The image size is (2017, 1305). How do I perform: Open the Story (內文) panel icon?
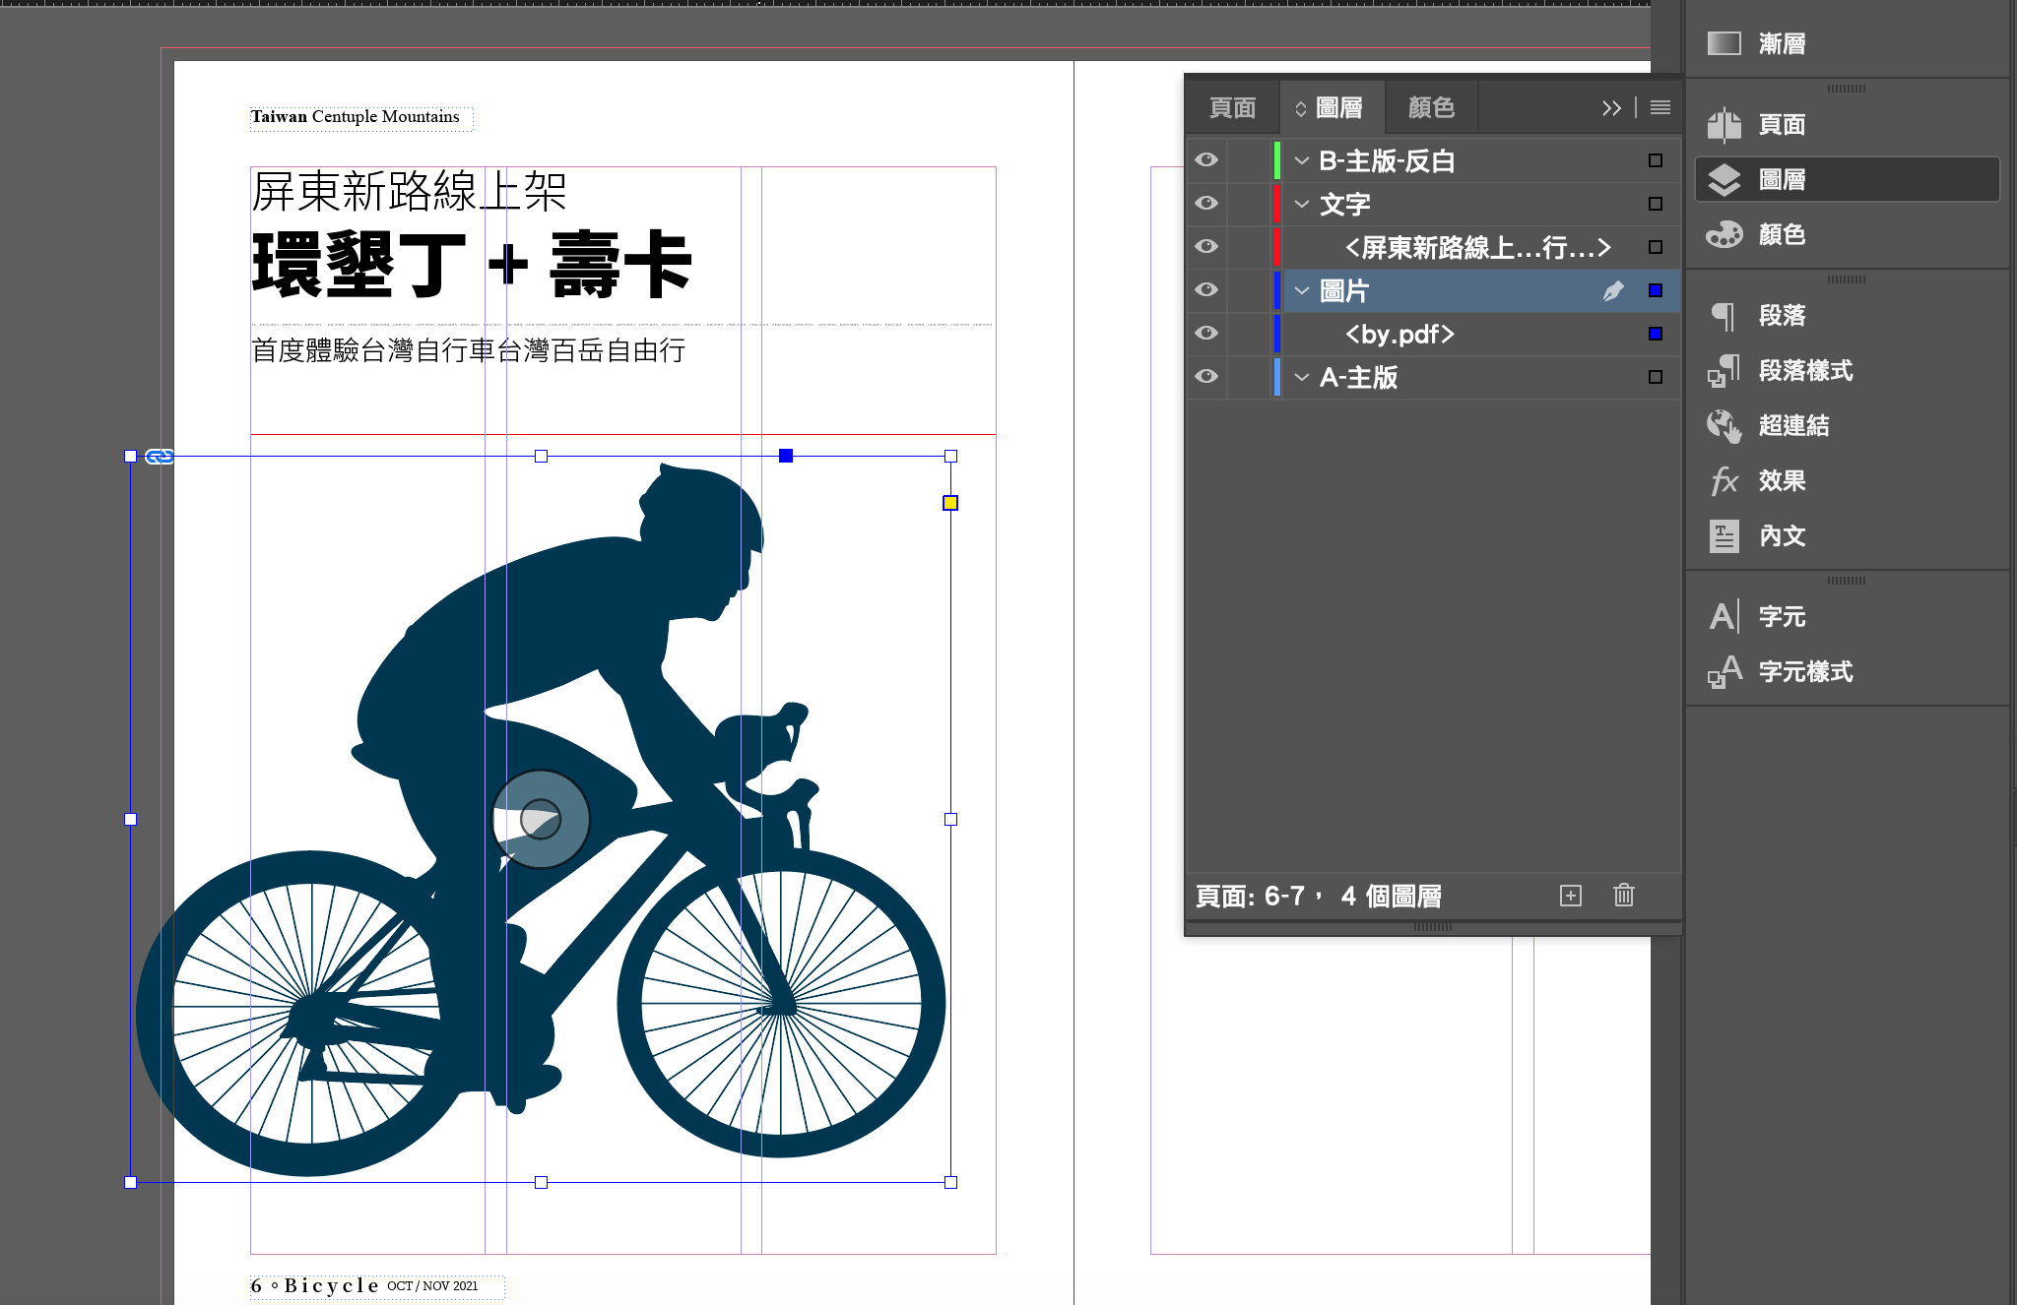[x=1724, y=535]
